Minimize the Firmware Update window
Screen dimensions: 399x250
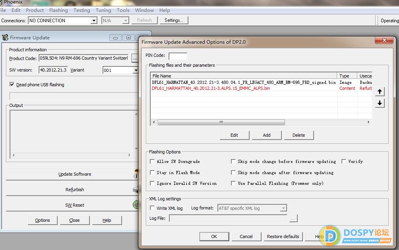[115, 38]
